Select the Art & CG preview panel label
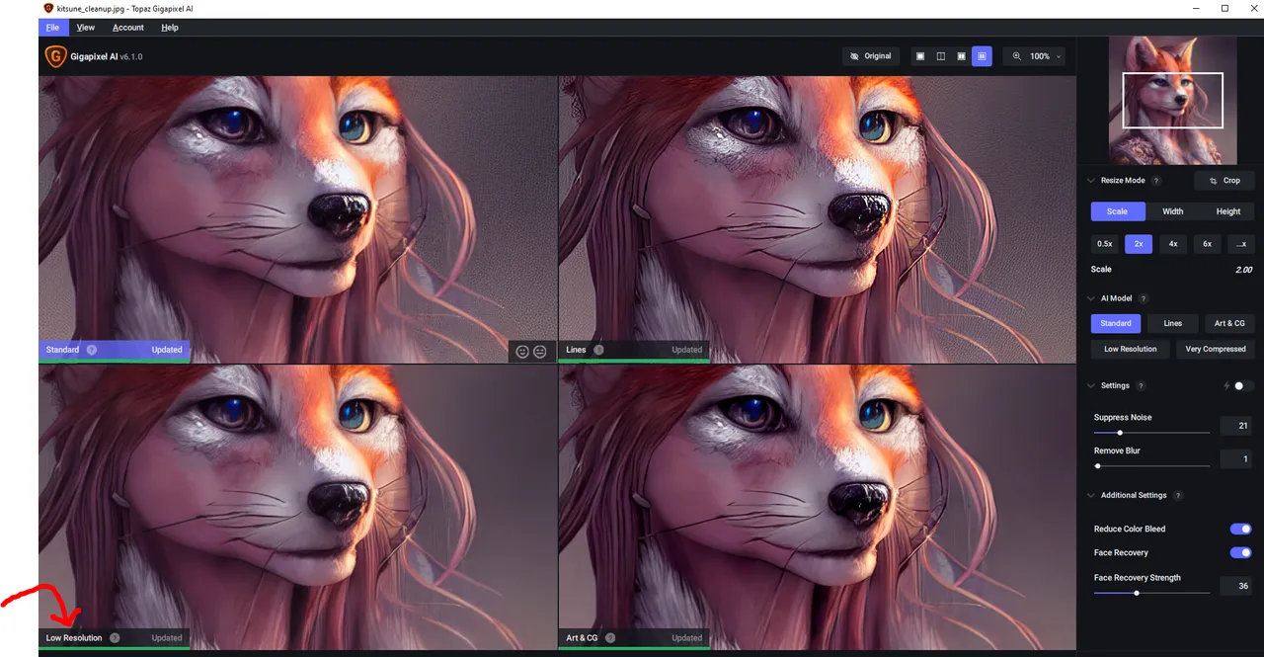 coord(582,638)
